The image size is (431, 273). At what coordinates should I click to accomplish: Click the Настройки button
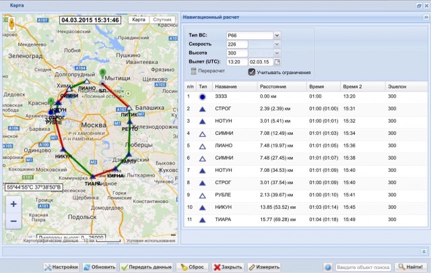[x=61, y=267]
